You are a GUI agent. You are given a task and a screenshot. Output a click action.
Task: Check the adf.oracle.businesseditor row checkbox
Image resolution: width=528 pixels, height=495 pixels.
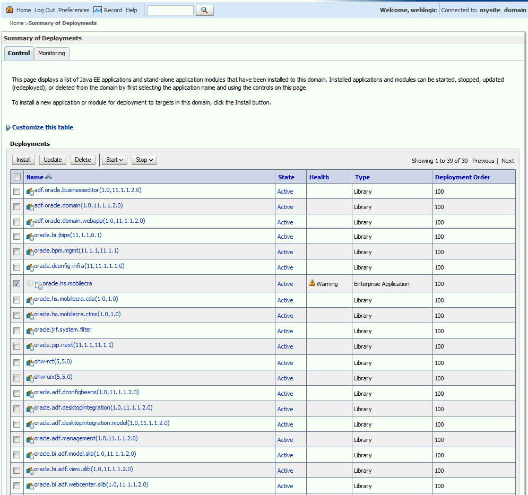click(16, 192)
